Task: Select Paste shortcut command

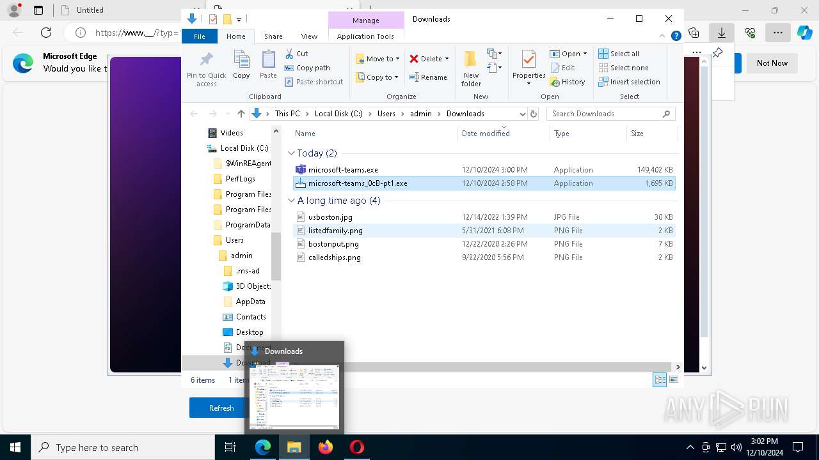Action: click(314, 82)
